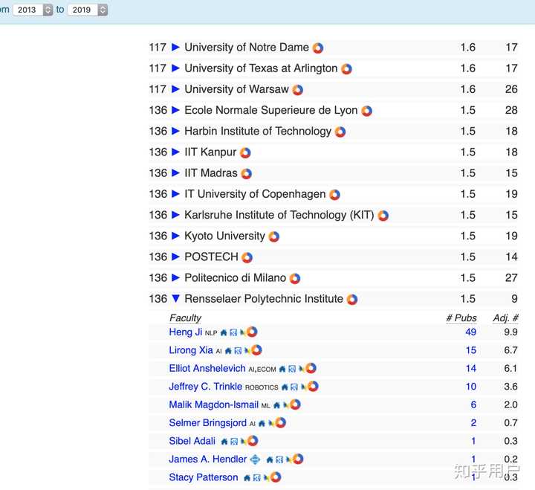535x490 pixels.
Task: Open Politecnico di Milano chart icon
Action: point(295,279)
